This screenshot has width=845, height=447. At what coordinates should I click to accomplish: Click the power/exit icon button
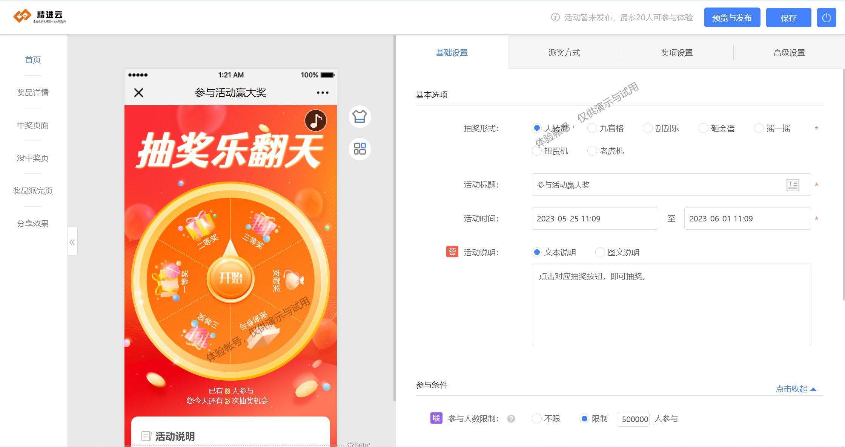827,18
